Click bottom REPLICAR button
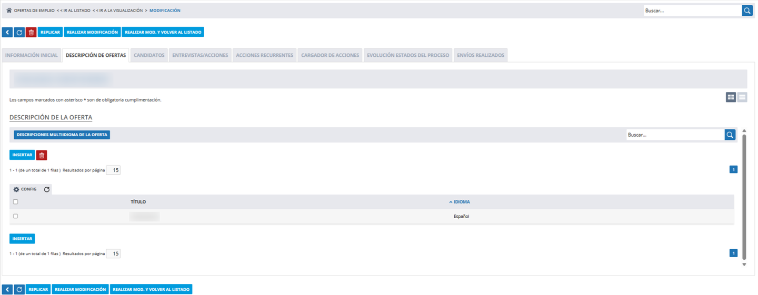Image resolution: width=758 pixels, height=295 pixels. pos(38,289)
